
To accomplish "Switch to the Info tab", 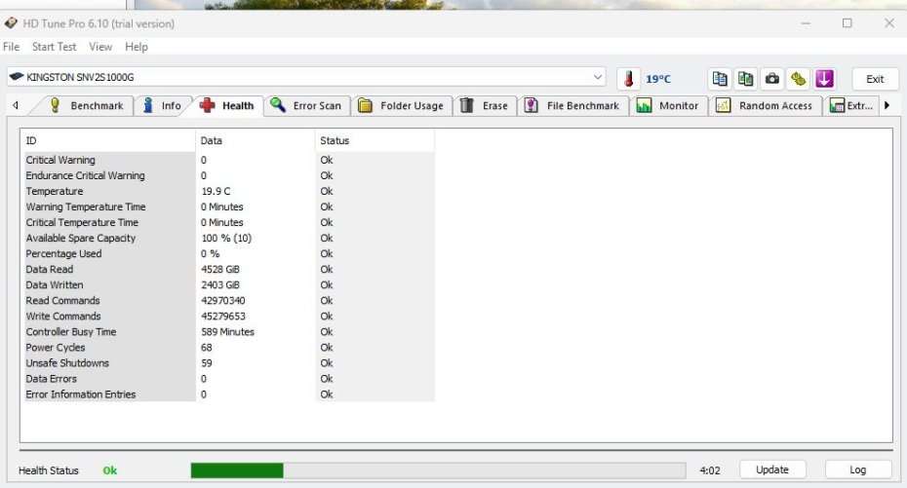I will coord(163,106).
